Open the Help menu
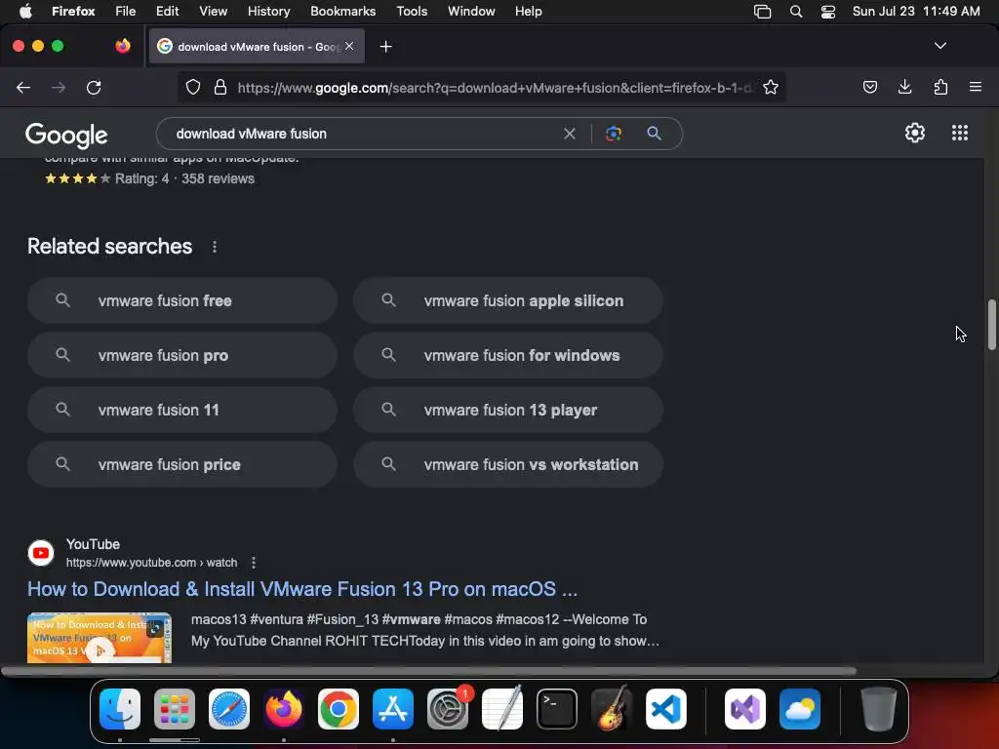The width and height of the screenshot is (999, 749). point(528,11)
